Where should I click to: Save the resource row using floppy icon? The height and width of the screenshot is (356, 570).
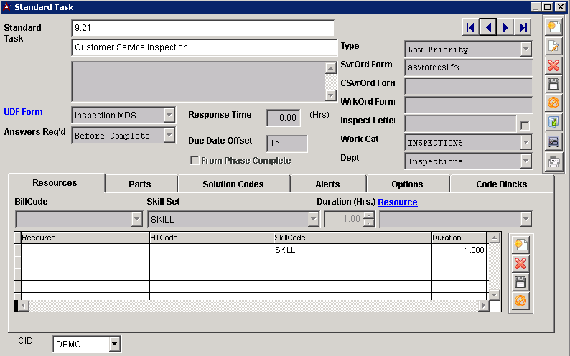tap(520, 282)
